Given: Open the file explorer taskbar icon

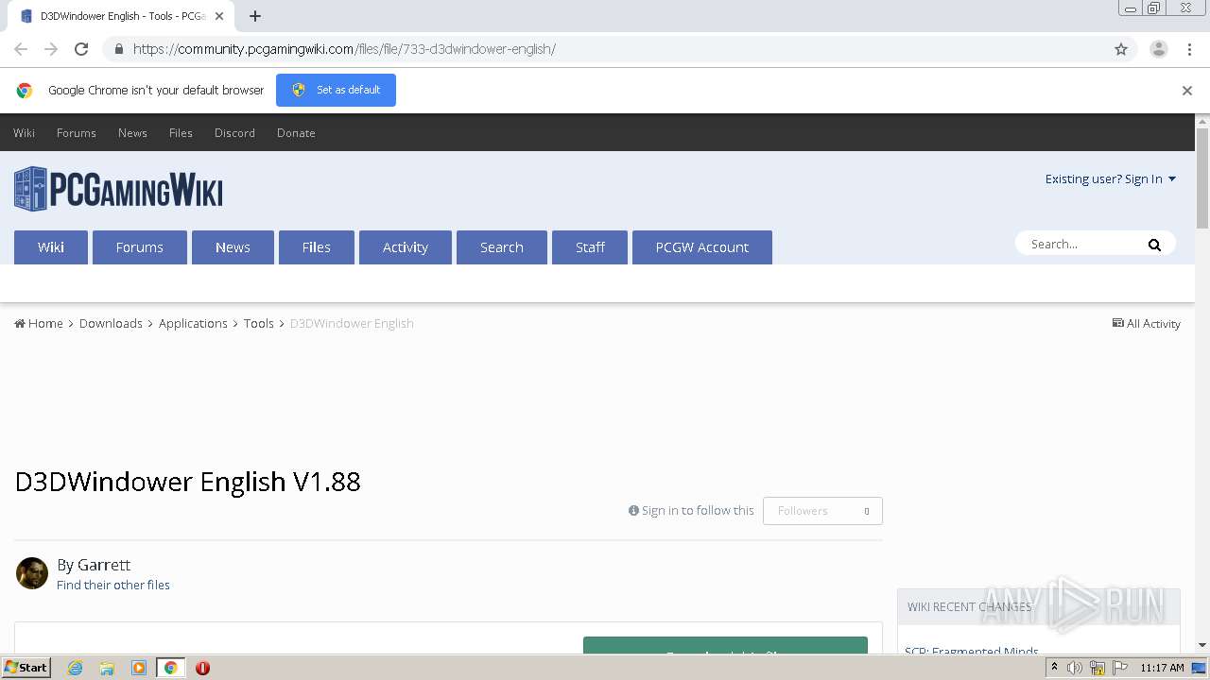Looking at the screenshot, I should [107, 668].
